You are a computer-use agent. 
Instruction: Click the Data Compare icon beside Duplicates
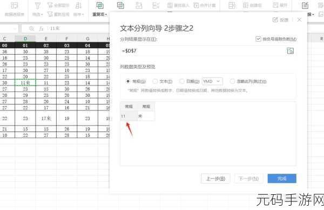(120, 5)
